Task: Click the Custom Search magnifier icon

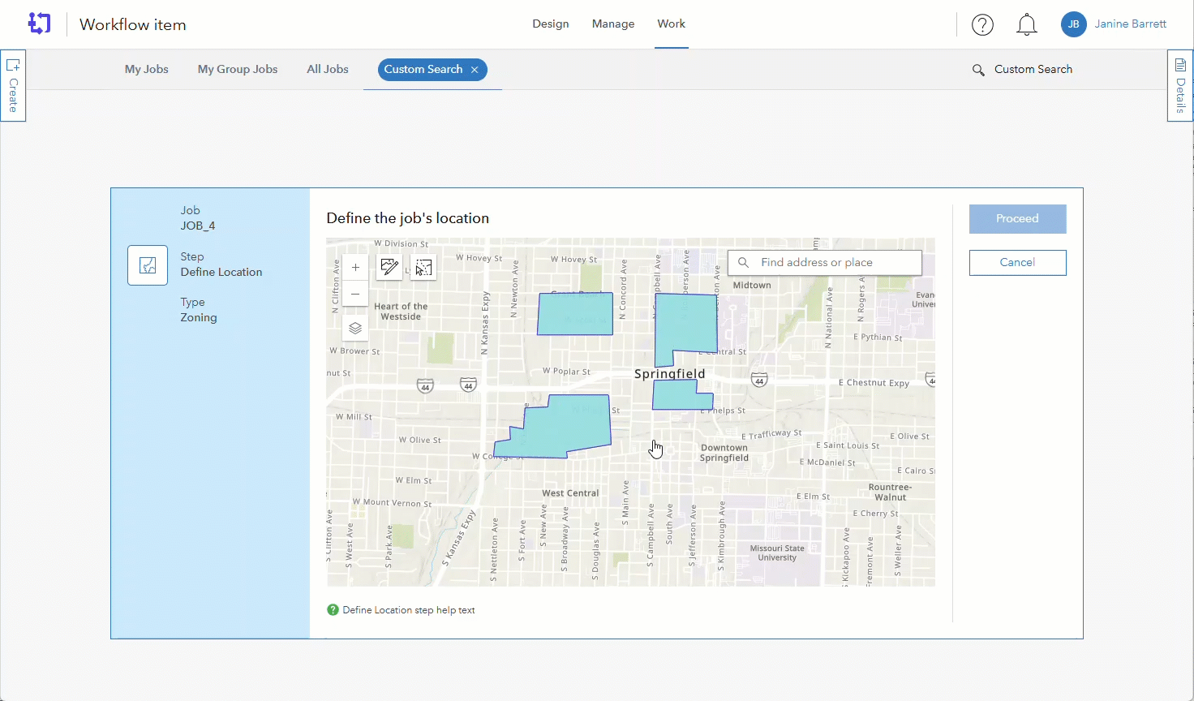Action: click(x=978, y=70)
